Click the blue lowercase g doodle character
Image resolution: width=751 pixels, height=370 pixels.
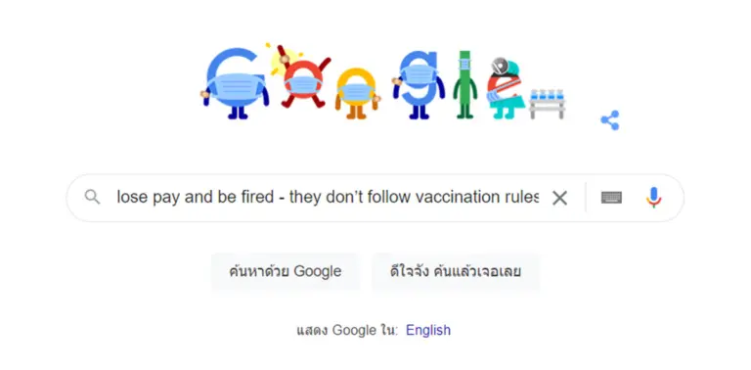pyautogui.click(x=419, y=85)
